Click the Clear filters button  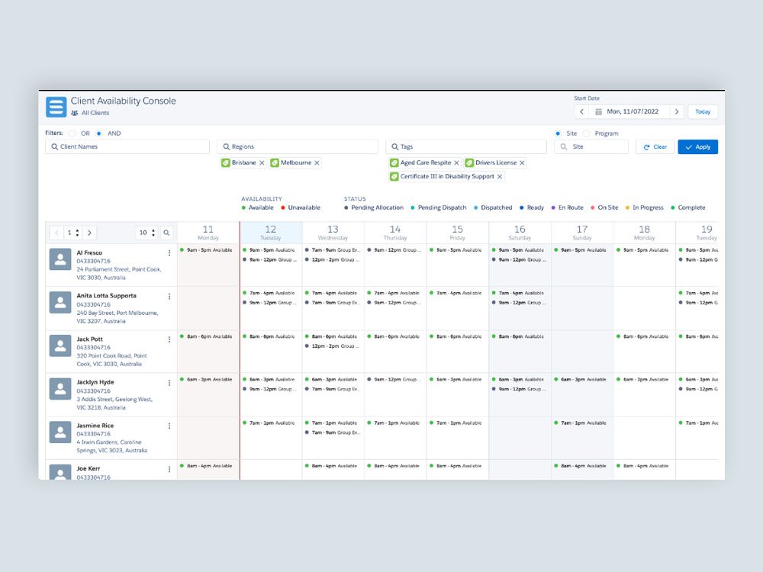click(655, 147)
